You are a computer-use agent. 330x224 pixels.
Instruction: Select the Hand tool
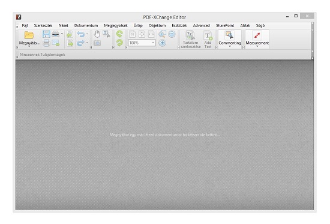(x=97, y=34)
